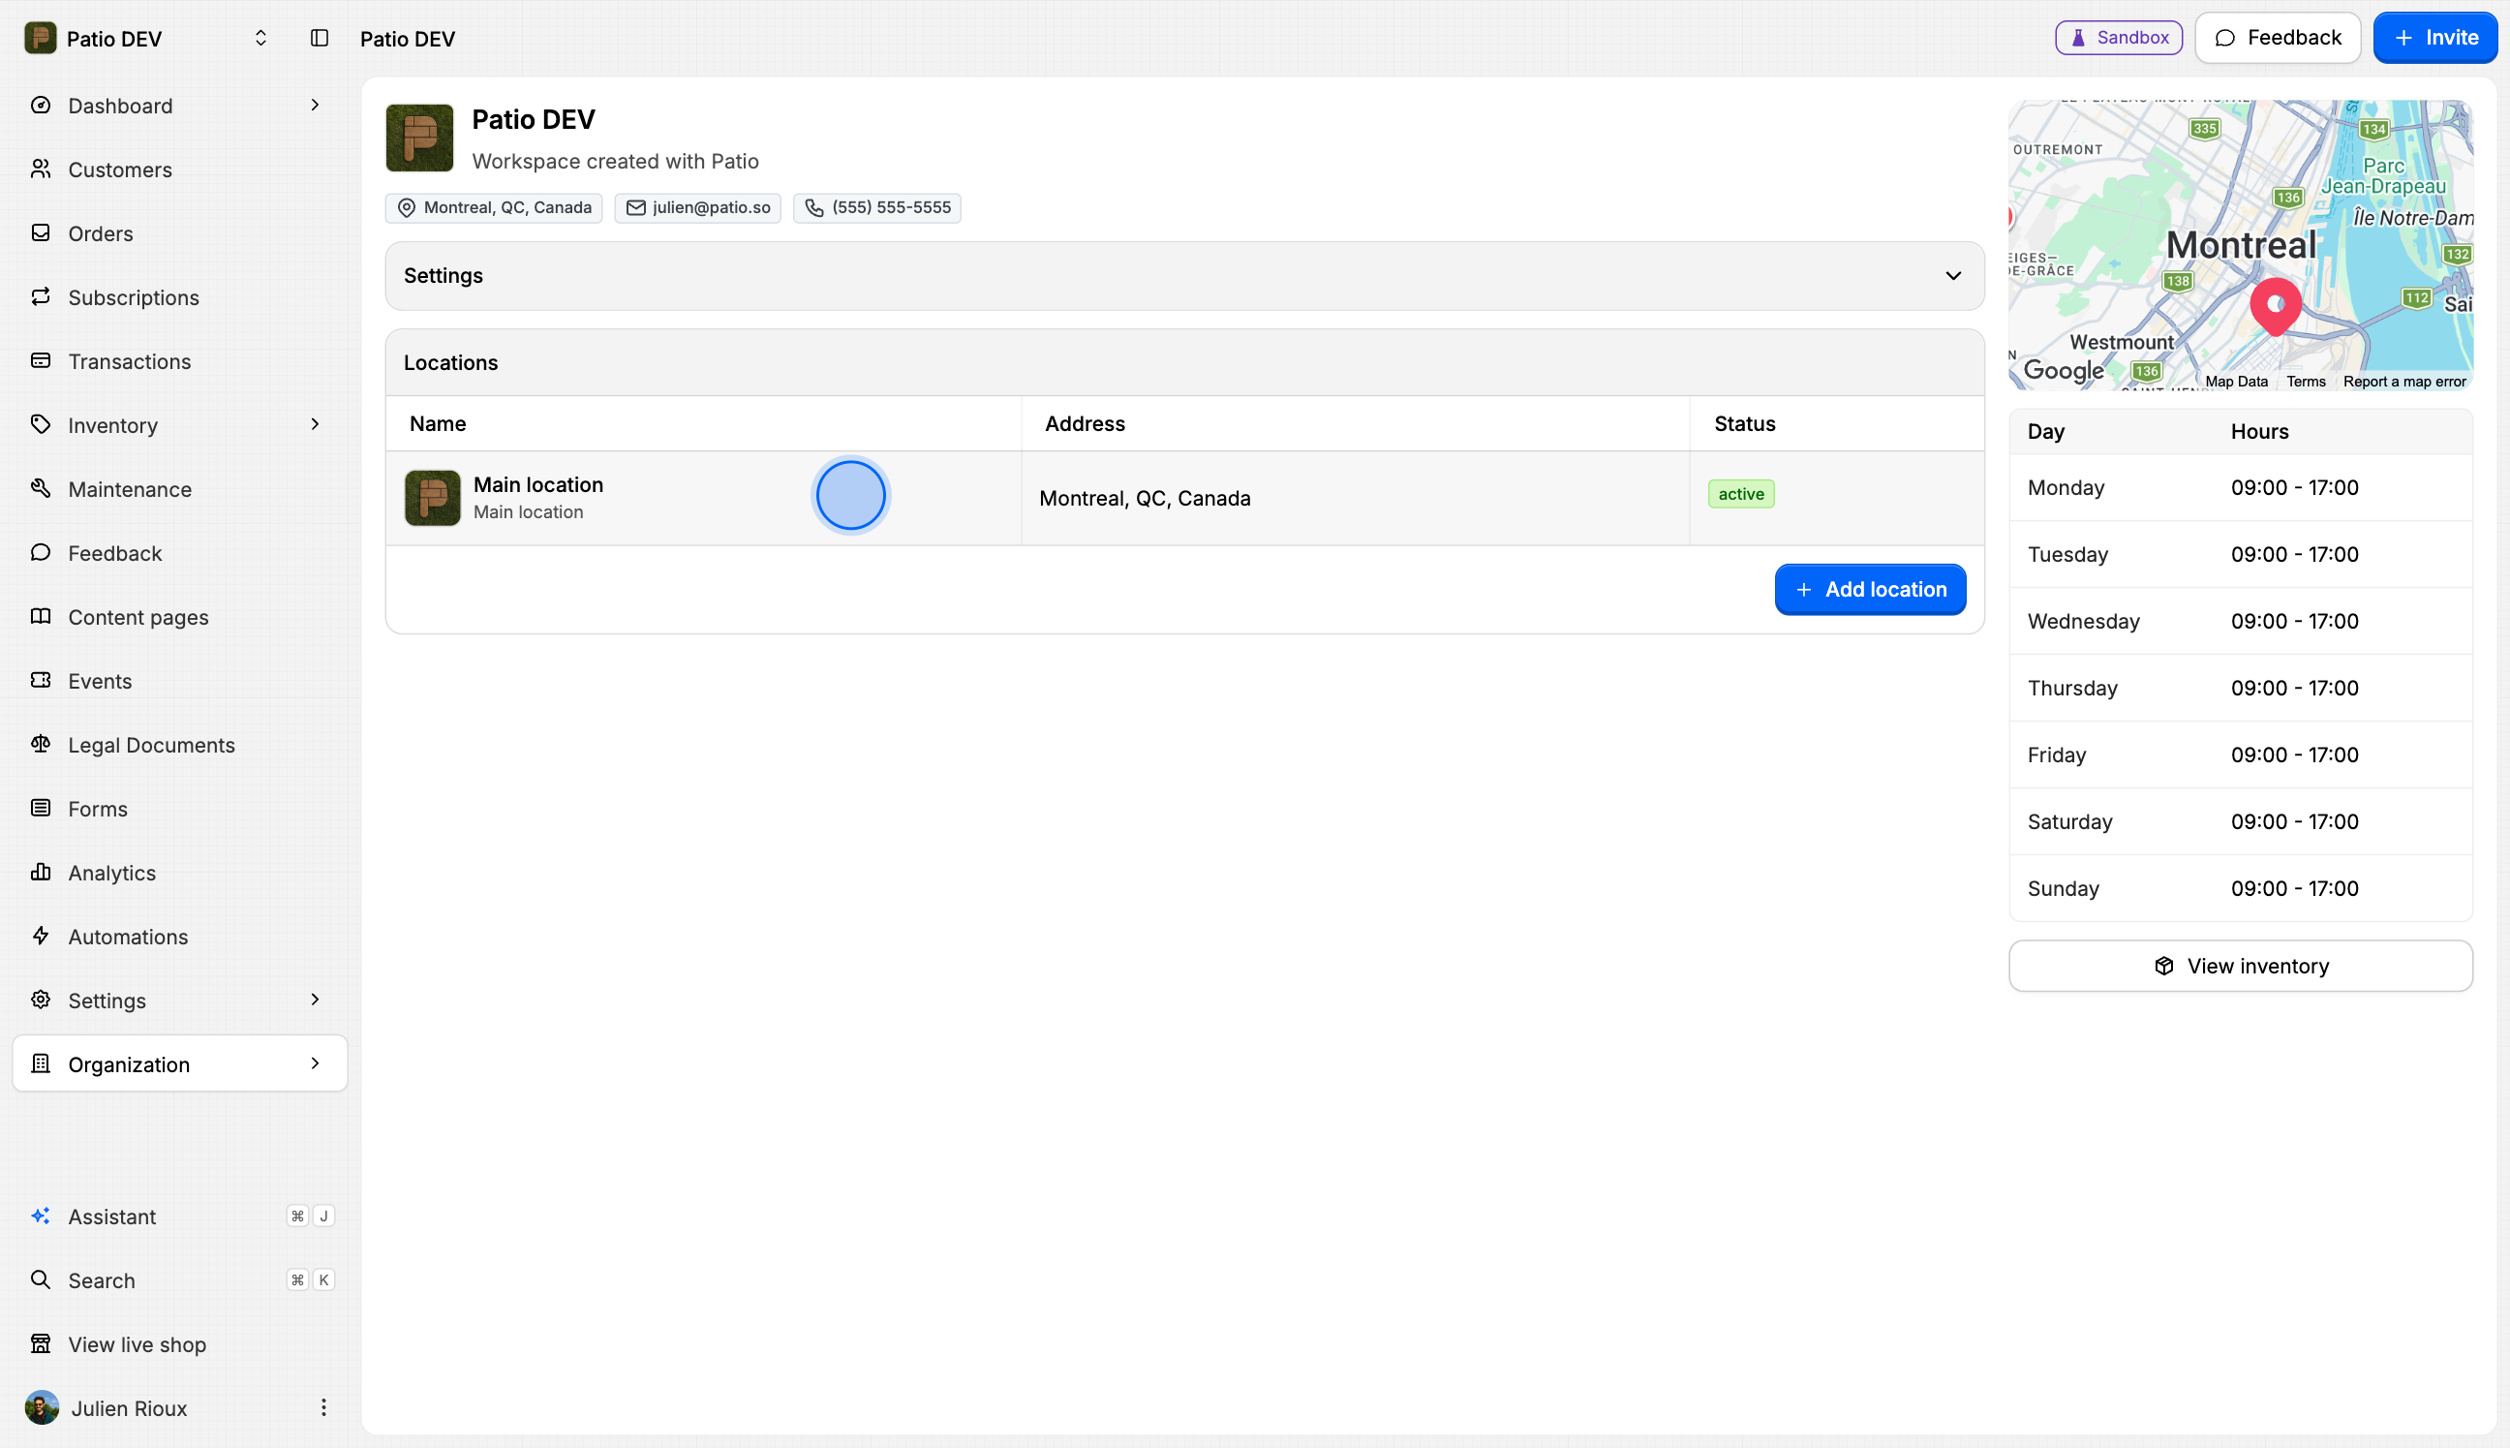The width and height of the screenshot is (2510, 1448).
Task: Open Maintenance in the sidebar
Action: (180, 488)
